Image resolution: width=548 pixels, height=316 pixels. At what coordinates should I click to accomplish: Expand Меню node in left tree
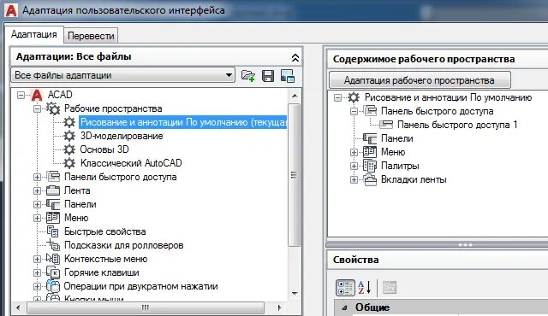tap(37, 218)
